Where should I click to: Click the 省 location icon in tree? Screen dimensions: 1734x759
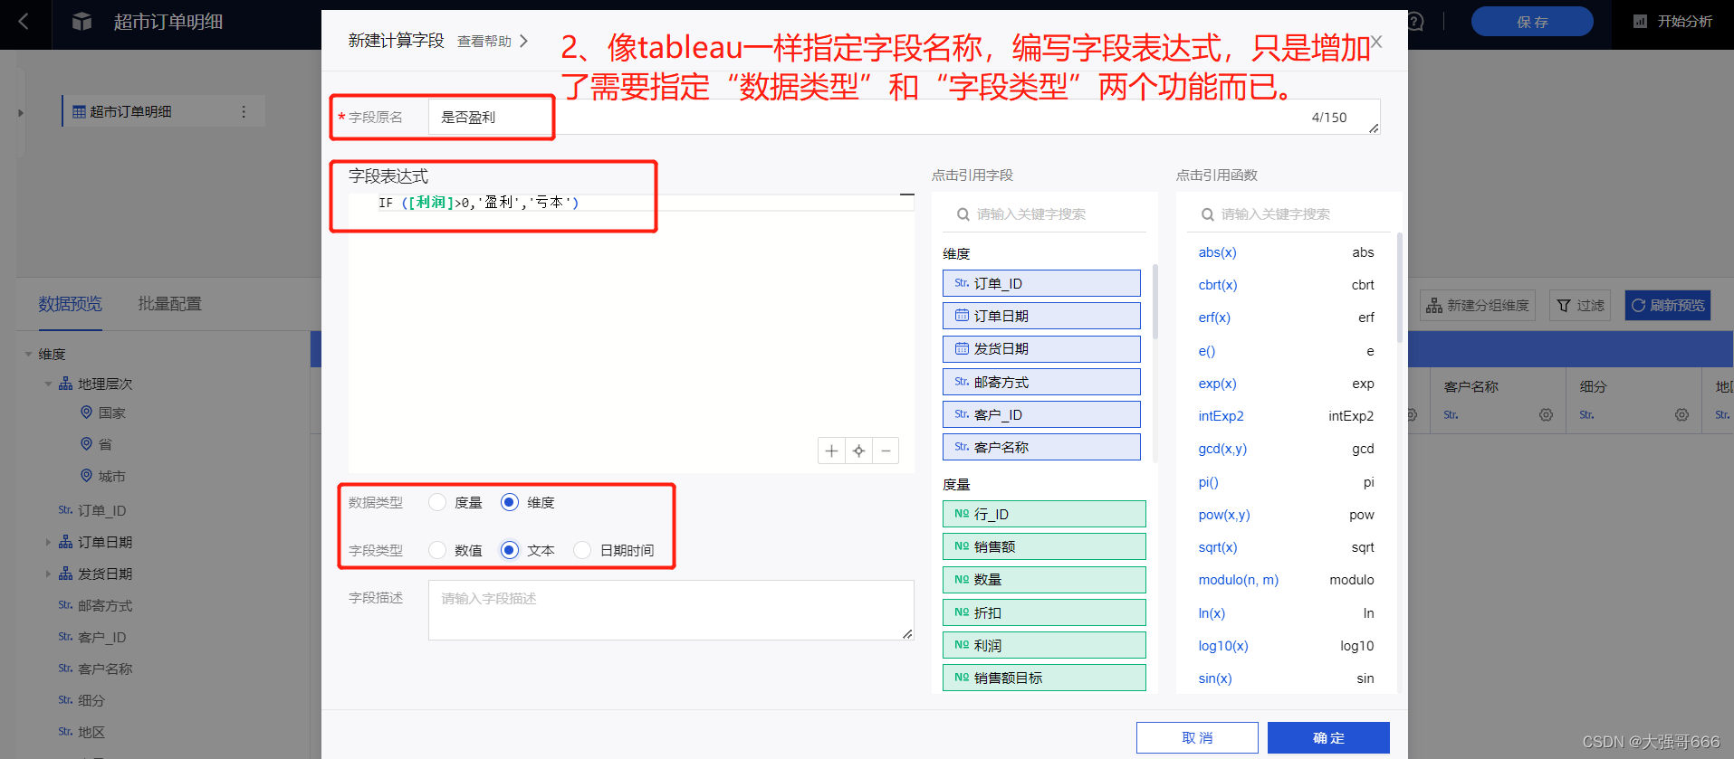pos(86,444)
